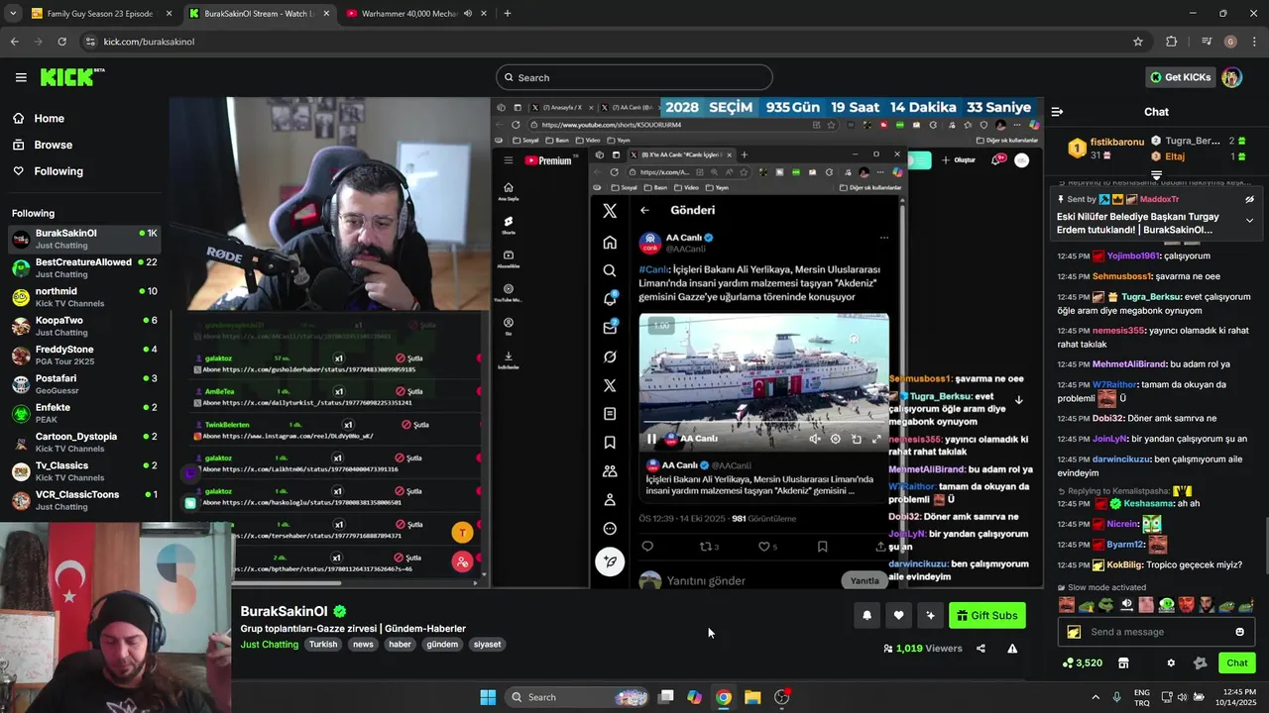
Task: Click the siyaset tag
Action: 488,645
